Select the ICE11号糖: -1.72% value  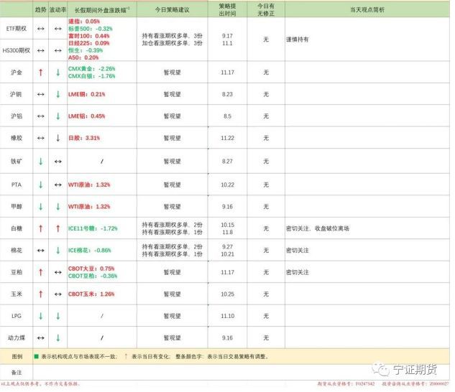pyautogui.click(x=93, y=228)
